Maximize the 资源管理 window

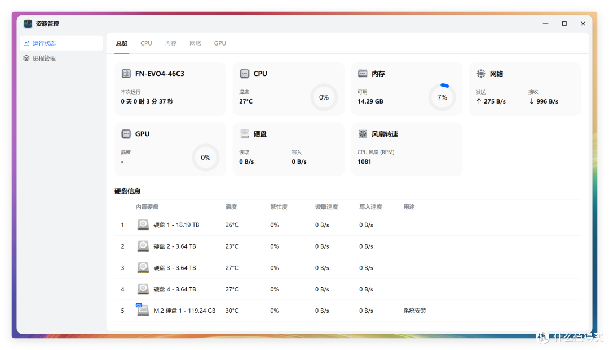(564, 24)
